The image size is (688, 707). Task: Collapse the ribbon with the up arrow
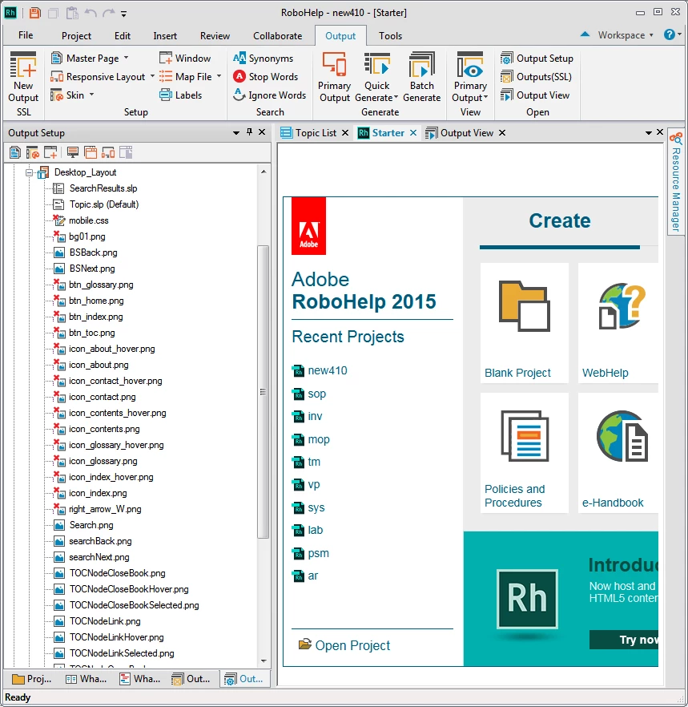(585, 34)
